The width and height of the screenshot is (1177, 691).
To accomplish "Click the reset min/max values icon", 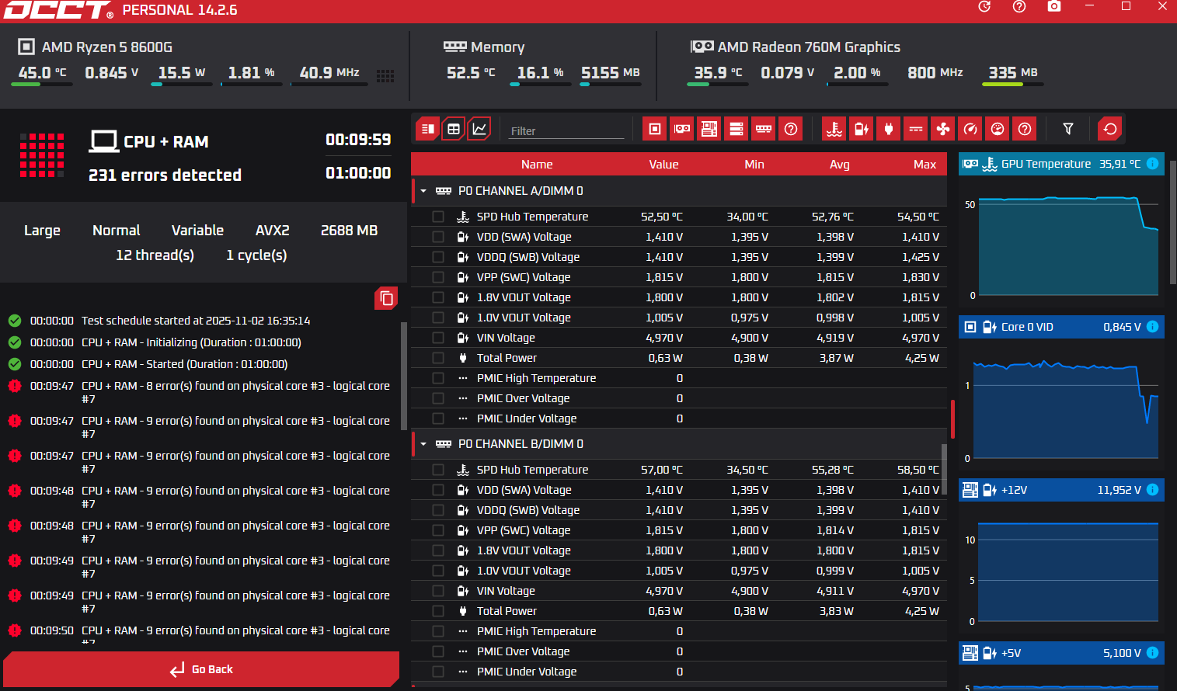I will point(1110,129).
